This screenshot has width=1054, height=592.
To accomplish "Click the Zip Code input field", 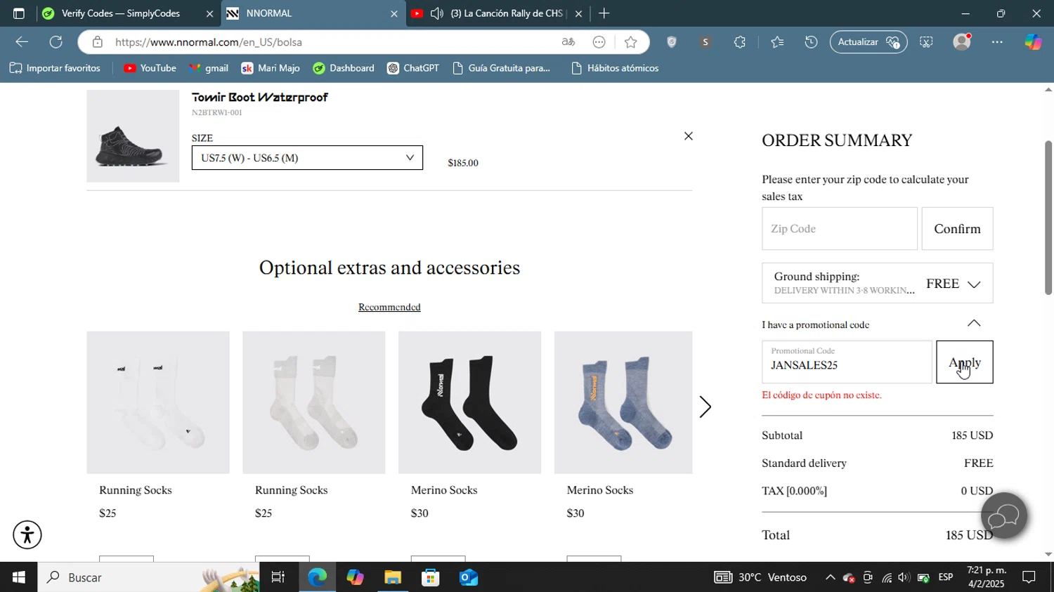I will pos(840,229).
